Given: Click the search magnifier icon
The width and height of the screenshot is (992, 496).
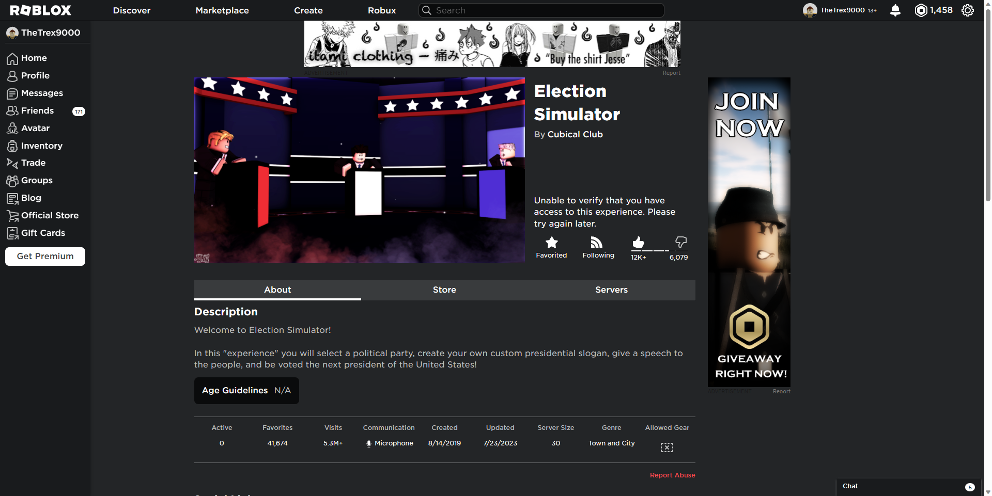Looking at the screenshot, I should tap(427, 10).
